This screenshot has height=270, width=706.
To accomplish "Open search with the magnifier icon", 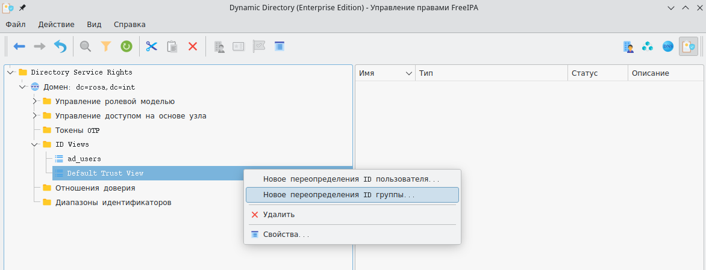I will pos(86,46).
